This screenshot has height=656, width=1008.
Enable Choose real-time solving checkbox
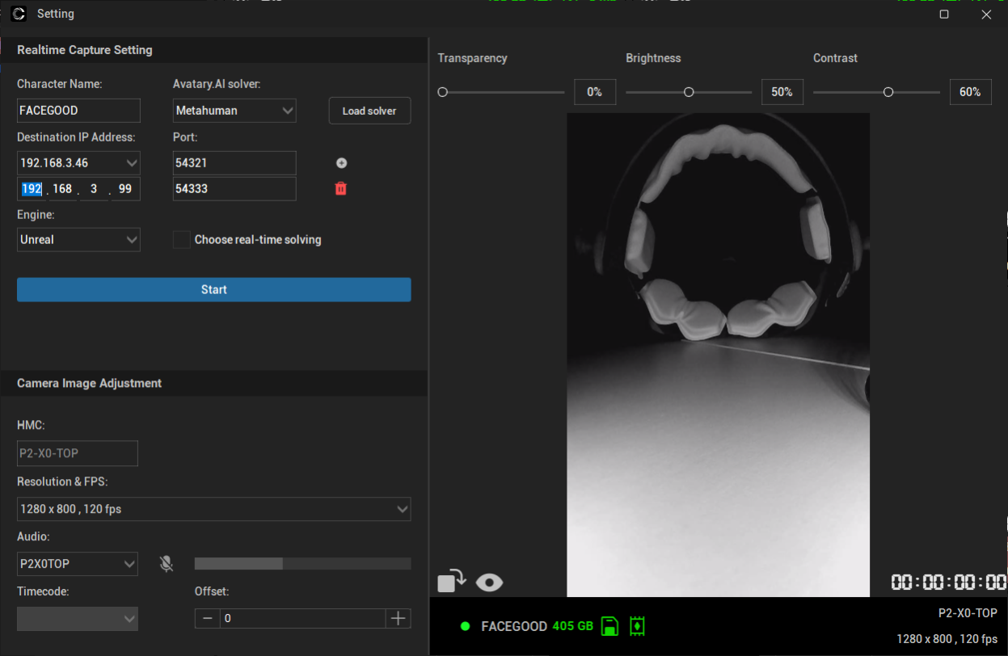[x=182, y=240]
